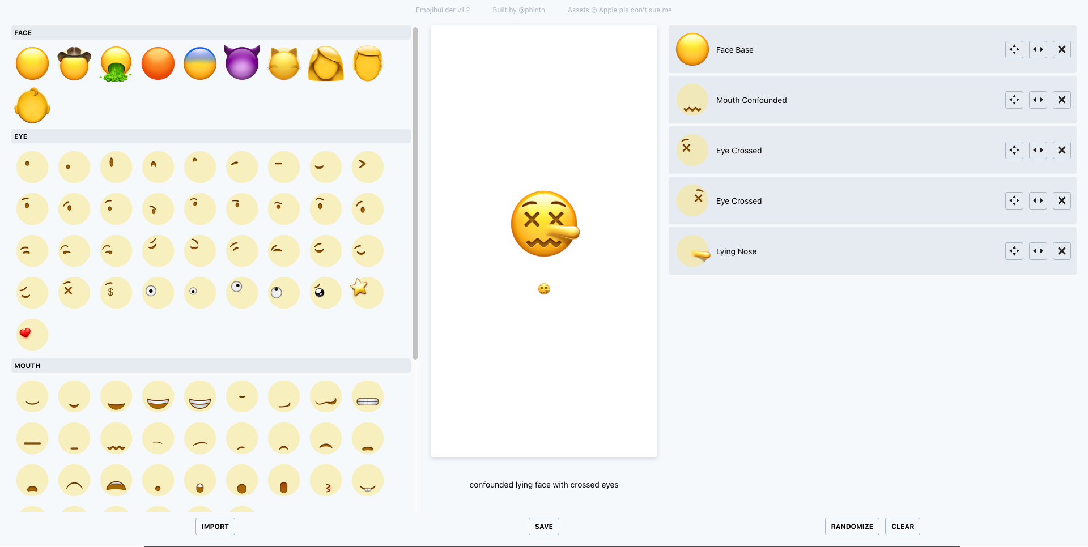The image size is (1088, 547).
Task: Remove the Mouth Confounded layer
Action: (x=1062, y=100)
